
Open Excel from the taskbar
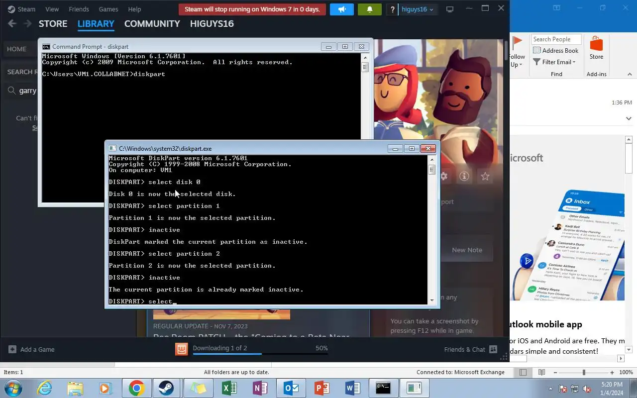[x=229, y=388]
